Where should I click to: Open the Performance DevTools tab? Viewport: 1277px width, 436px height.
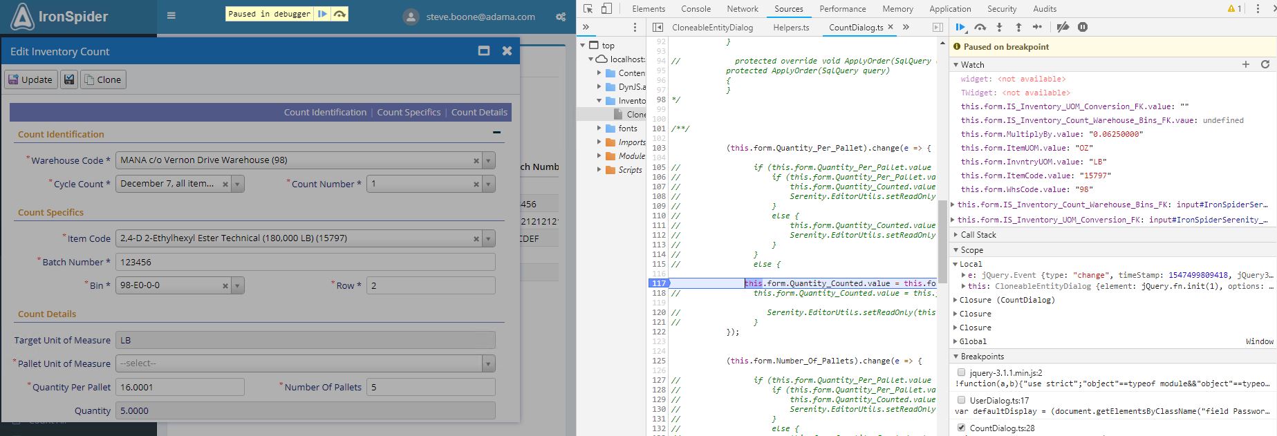(x=843, y=9)
